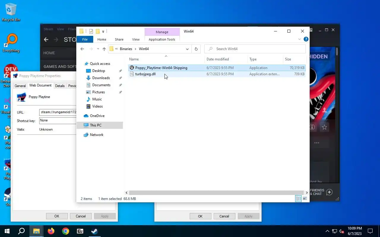Open Network in navigation pane
Screen dimensions: 380x237
[96, 135]
